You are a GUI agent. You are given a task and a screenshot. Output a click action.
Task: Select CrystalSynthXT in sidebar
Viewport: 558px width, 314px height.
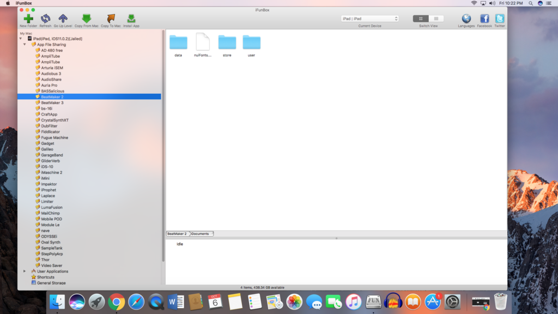tap(55, 120)
